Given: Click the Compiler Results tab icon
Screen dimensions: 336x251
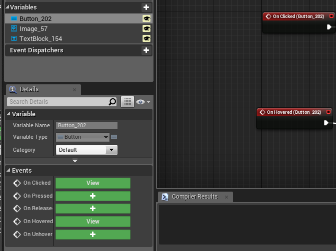Looking at the screenshot, I should pos(165,197).
